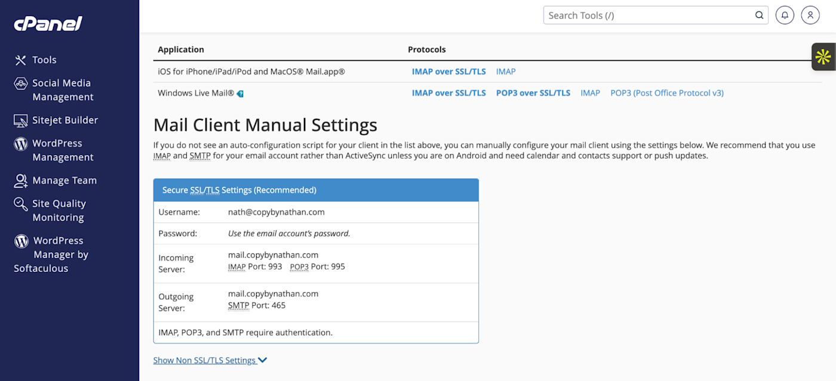Image resolution: width=836 pixels, height=381 pixels.
Task: Click incoming server mail.copybynathan.com
Action: pyautogui.click(x=273, y=255)
